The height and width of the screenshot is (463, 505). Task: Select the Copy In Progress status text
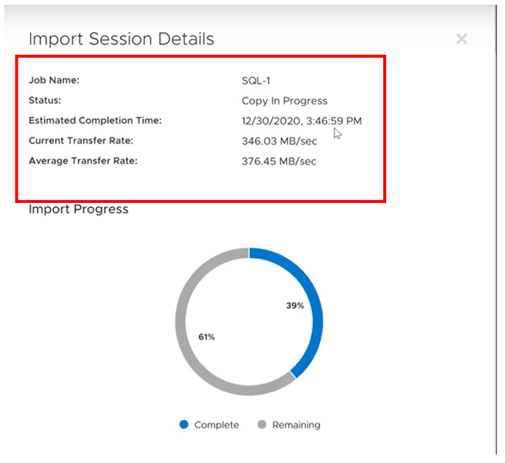285,101
